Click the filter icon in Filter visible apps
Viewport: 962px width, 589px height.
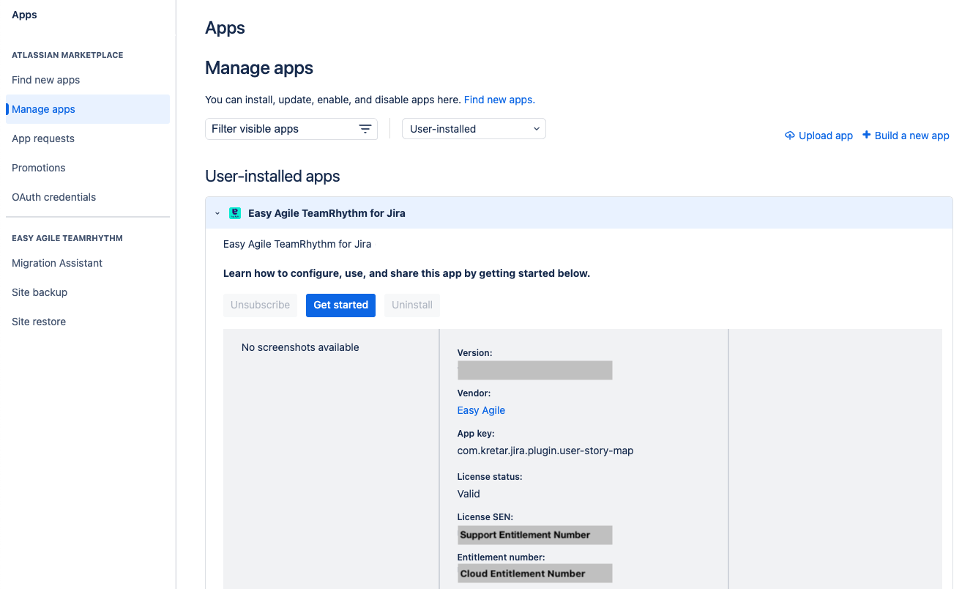[x=365, y=128]
